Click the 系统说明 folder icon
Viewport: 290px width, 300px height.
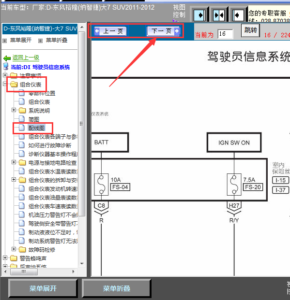(22, 111)
